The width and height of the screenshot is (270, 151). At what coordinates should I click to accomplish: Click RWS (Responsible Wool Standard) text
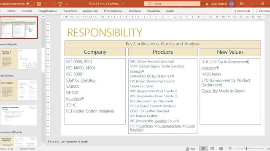tap(154, 91)
